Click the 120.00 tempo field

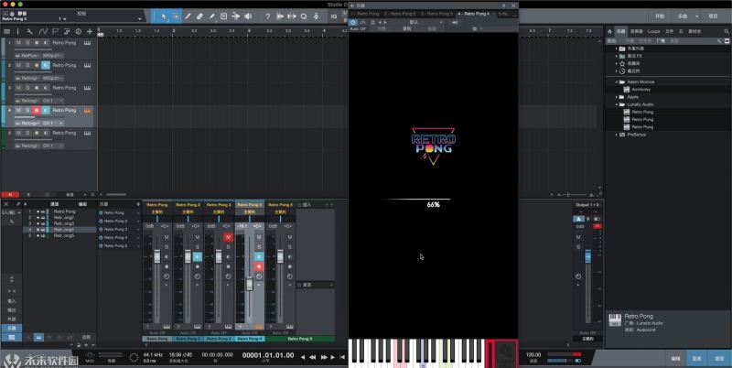(533, 355)
